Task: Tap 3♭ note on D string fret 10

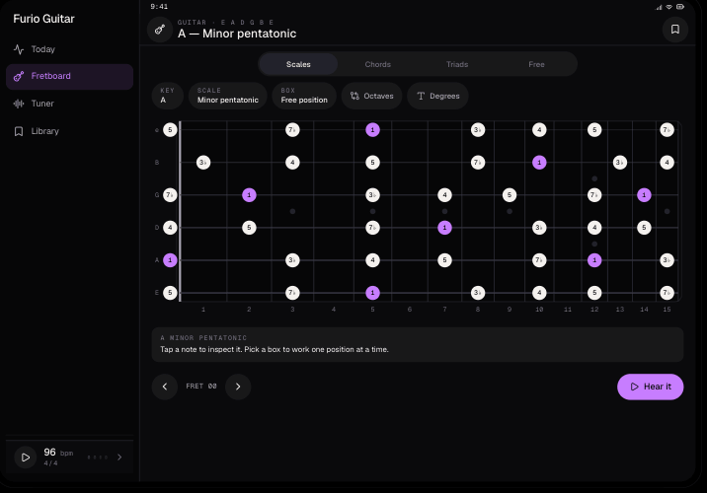Action: pyautogui.click(x=539, y=228)
